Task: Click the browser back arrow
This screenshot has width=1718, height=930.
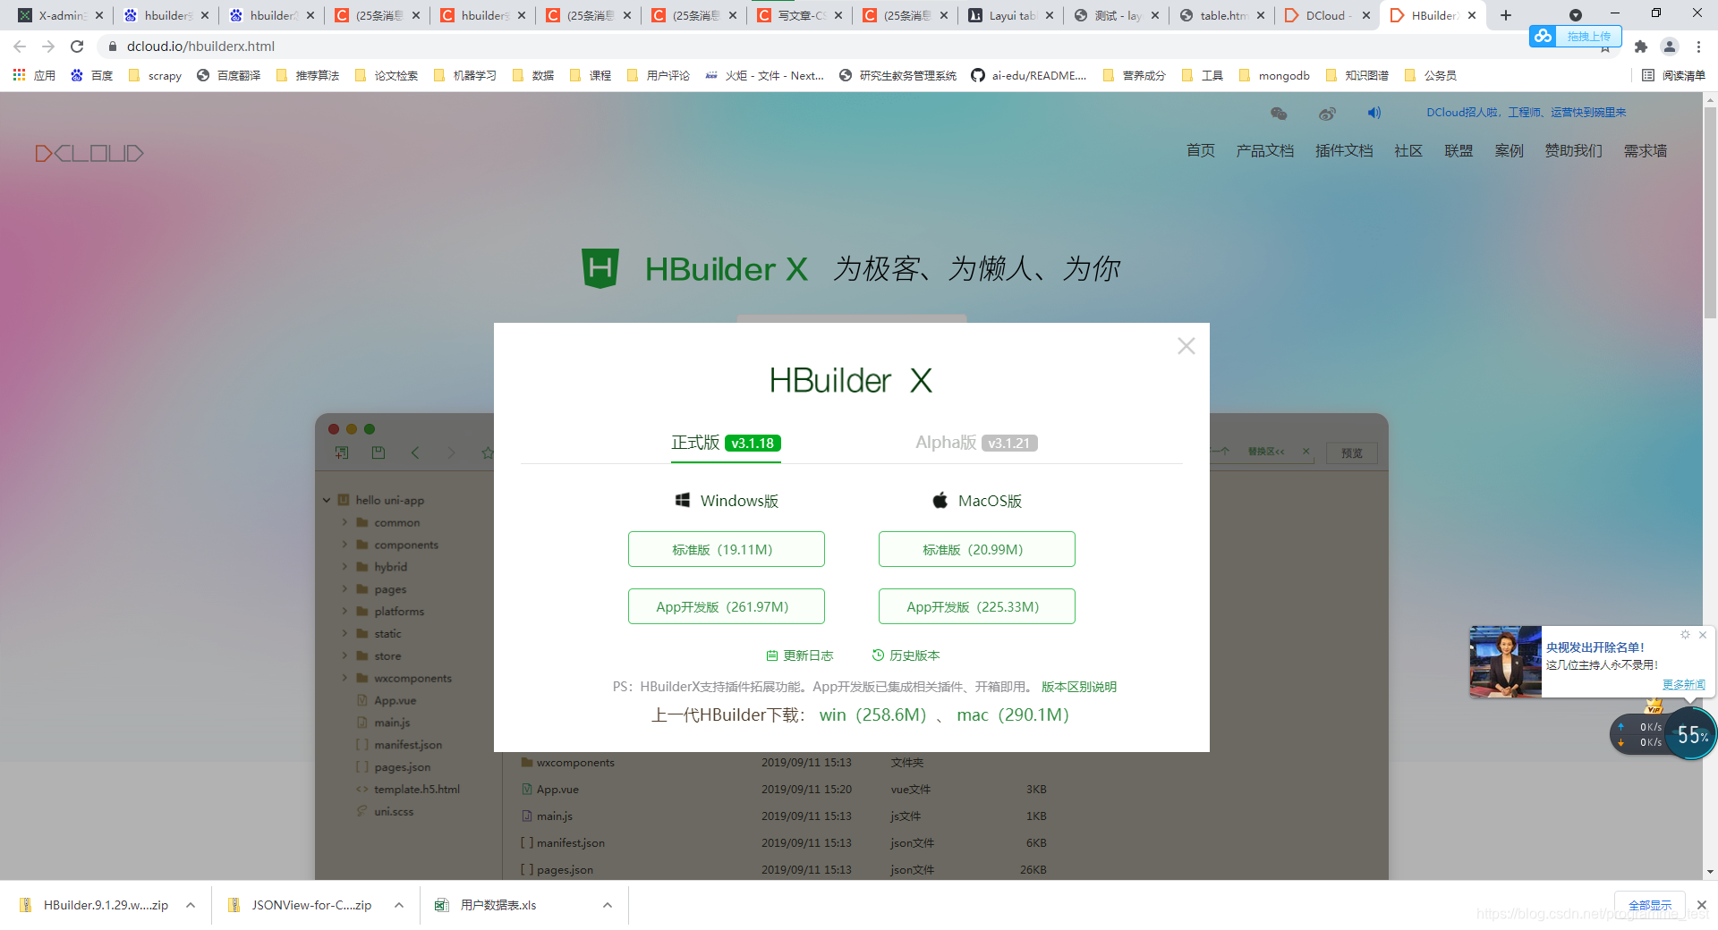Action: [20, 46]
